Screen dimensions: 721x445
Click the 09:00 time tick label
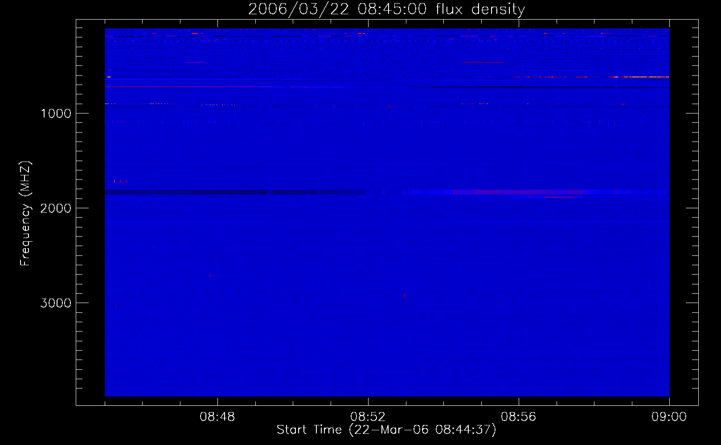point(669,417)
